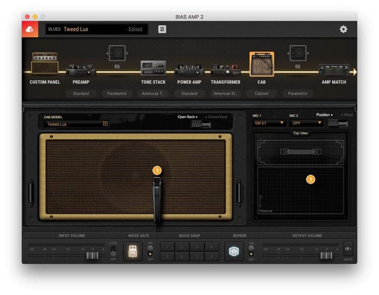Open the second EQ module after Cab
This screenshot has width=379, height=295.
click(298, 53)
